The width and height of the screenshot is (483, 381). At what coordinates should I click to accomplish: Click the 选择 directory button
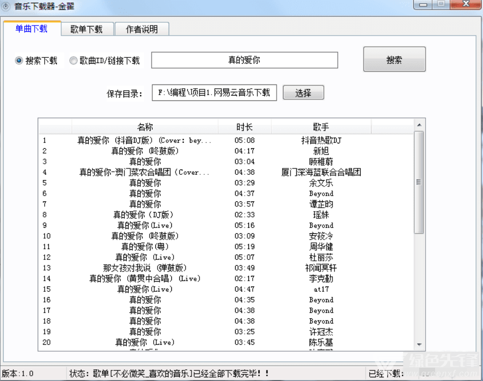(x=303, y=92)
